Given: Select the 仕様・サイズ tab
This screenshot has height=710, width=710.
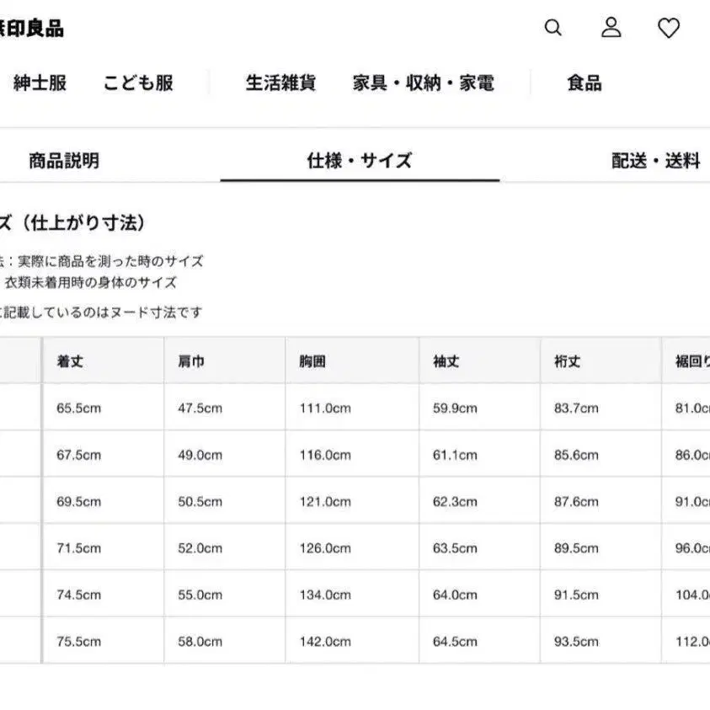Looking at the screenshot, I should pos(360,160).
